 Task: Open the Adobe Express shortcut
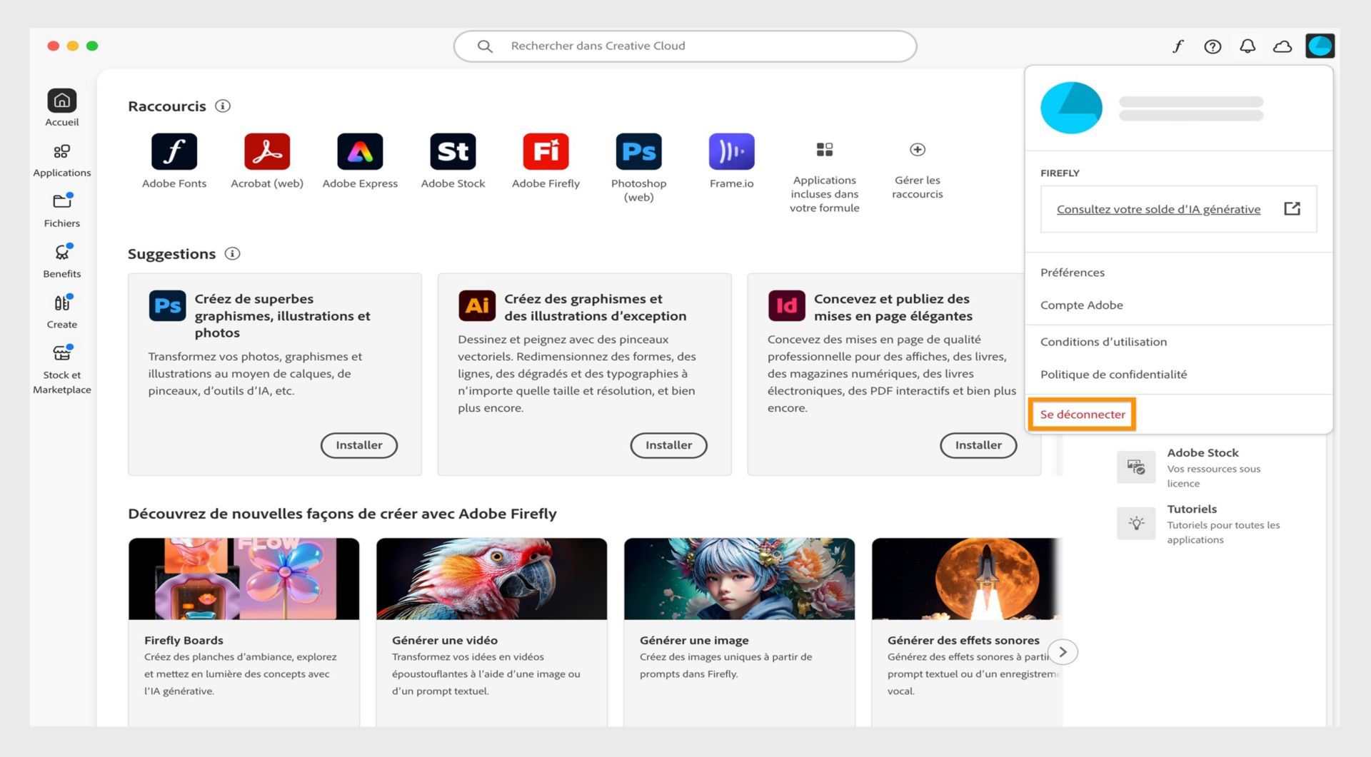point(360,151)
